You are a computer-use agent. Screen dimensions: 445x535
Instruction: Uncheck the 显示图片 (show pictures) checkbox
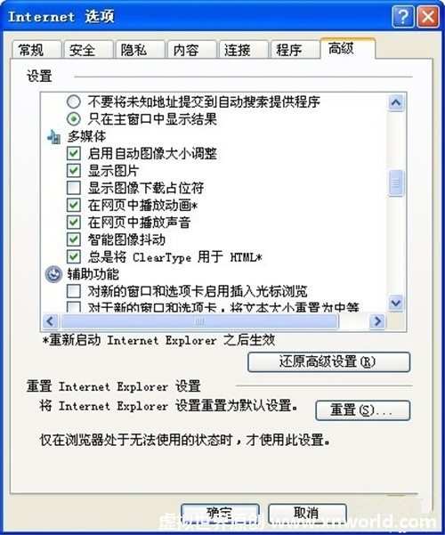point(74,171)
